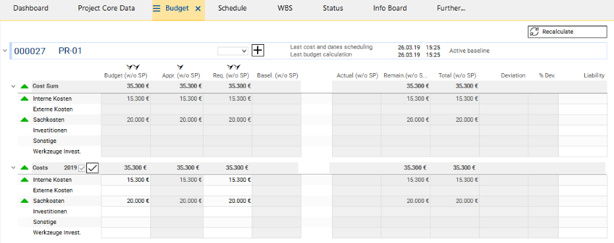
Task: Click Req. field of Sachkosten in 2019
Action: pos(227,201)
